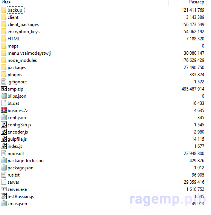Select the server.exe application icon
Image resolution: width=211 pixels, height=215 pixels.
4,189
